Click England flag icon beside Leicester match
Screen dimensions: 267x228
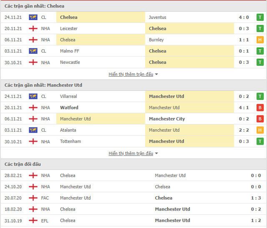(33, 29)
